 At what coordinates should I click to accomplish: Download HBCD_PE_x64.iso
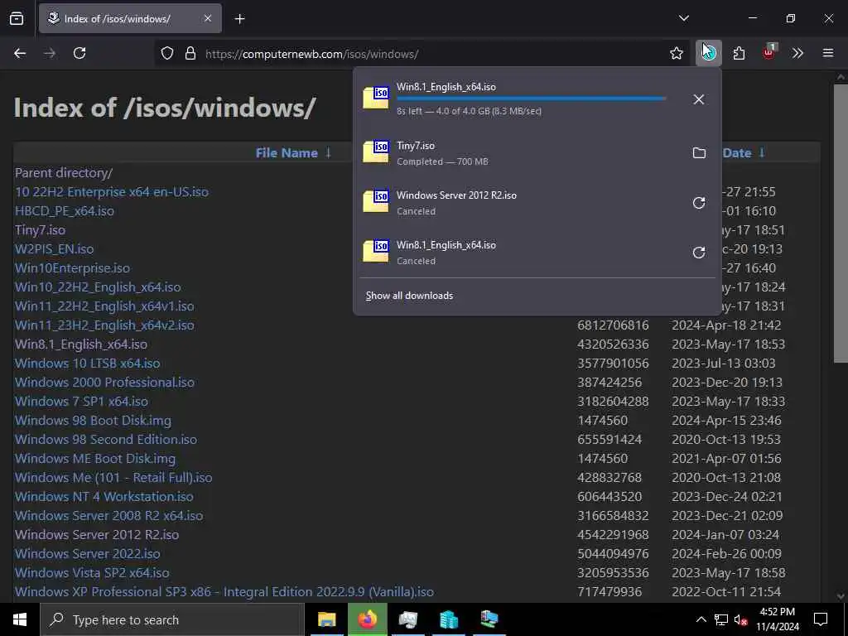[65, 211]
